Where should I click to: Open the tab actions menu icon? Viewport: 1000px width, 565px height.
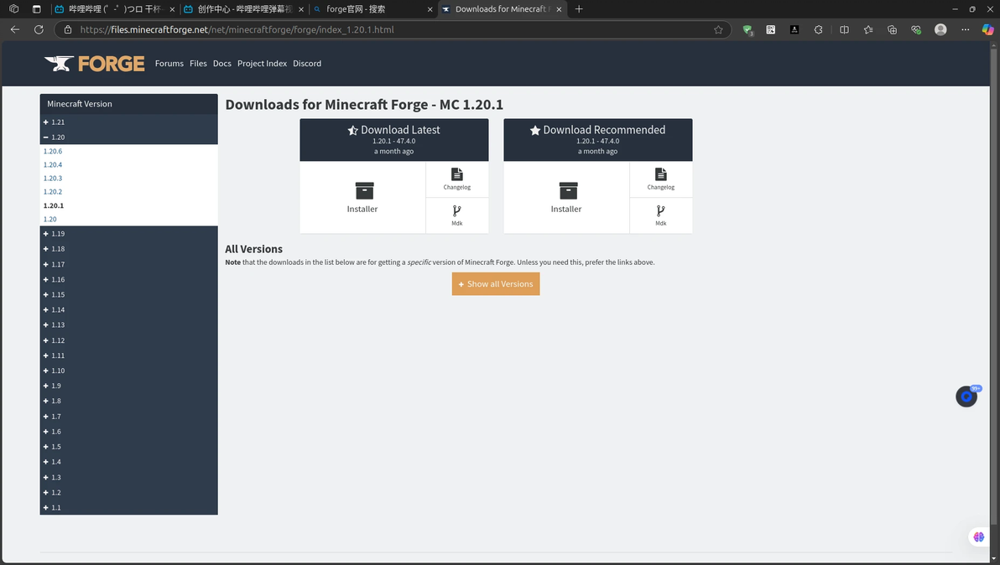tap(36, 9)
